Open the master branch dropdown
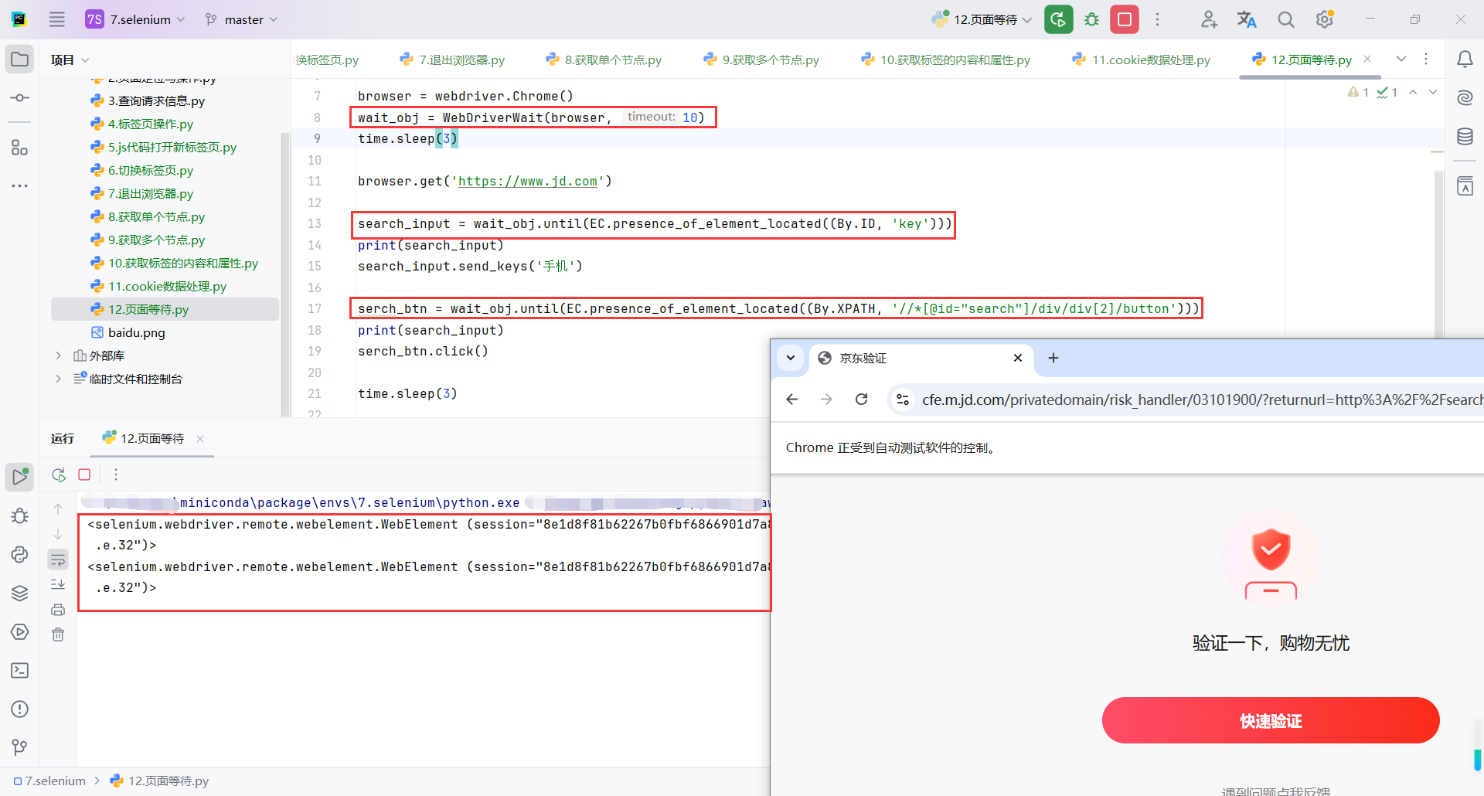This screenshot has height=796, width=1484. point(242,19)
